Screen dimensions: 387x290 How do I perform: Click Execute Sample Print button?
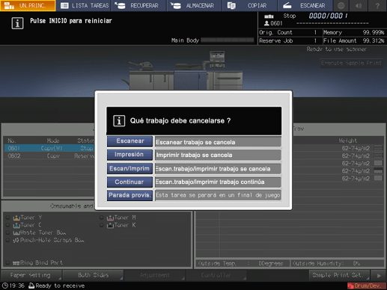pyautogui.click(x=351, y=63)
